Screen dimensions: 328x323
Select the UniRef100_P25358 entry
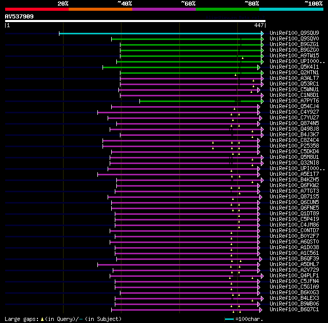click(294, 146)
